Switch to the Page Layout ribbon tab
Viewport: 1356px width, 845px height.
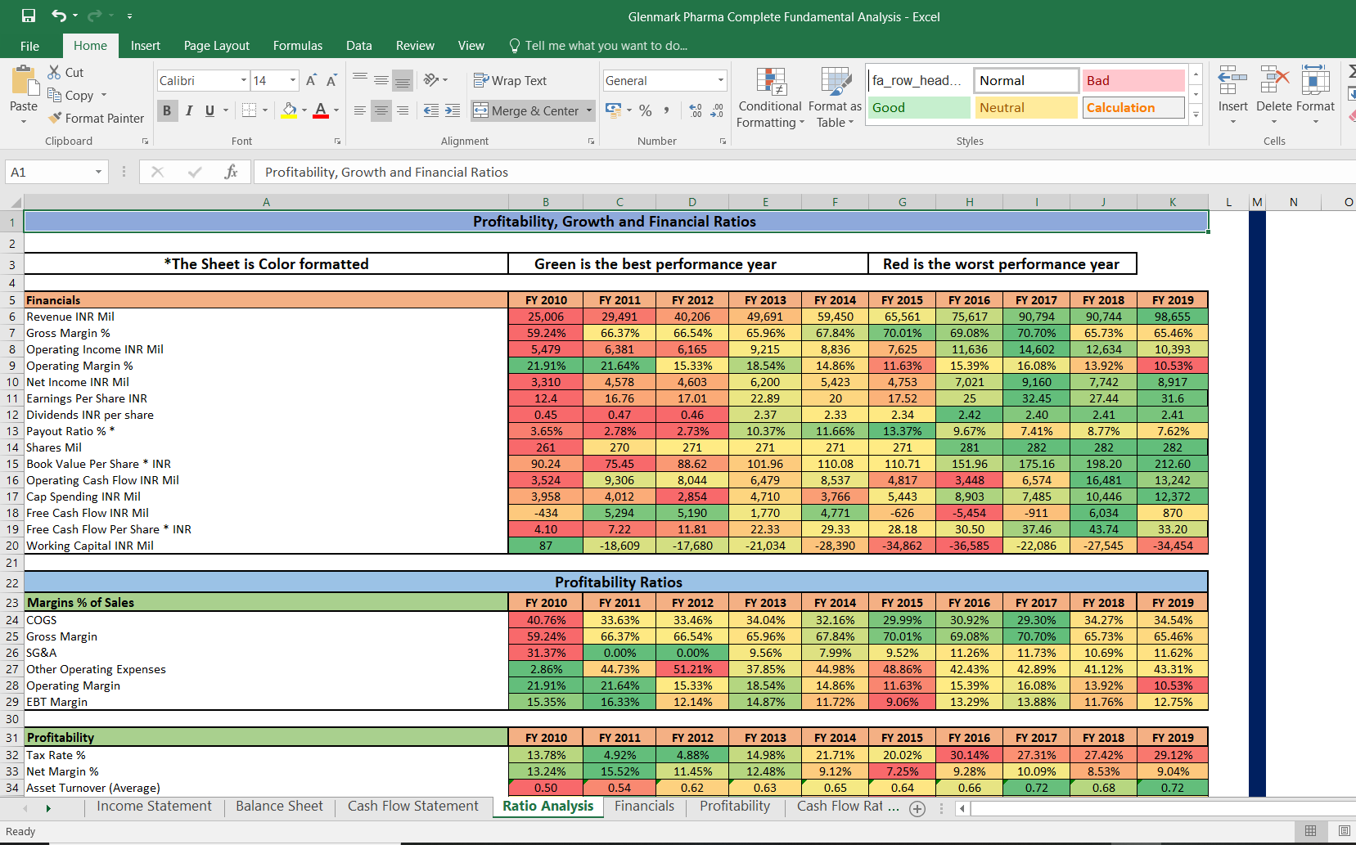(217, 46)
